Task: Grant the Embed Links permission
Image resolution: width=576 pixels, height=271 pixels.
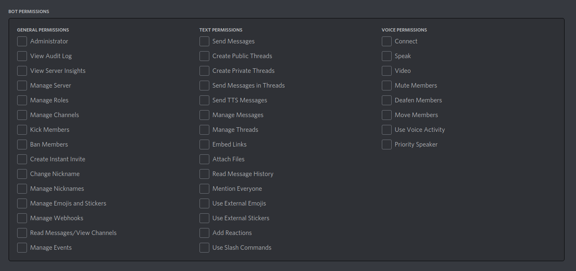Action: click(x=204, y=144)
